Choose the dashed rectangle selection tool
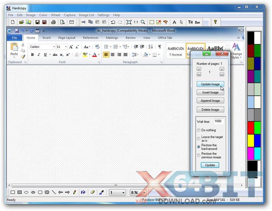This screenshot has height=211, width=272. (152, 22)
